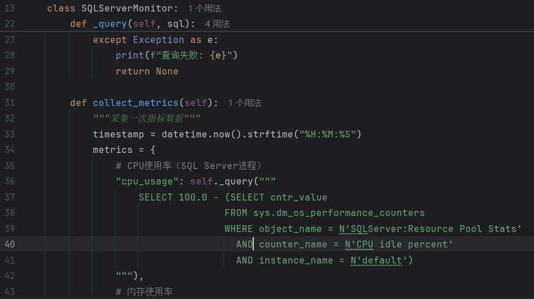Screen dimensions: 534x299
Task: Click 'instance_name' on line 41
Action: pyautogui.click(x=296, y=260)
